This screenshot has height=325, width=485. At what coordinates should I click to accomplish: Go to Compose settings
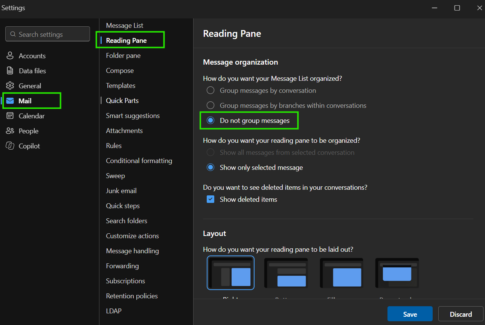[120, 71]
